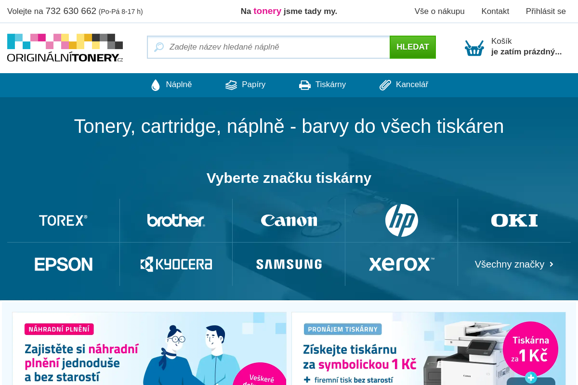Click the magnifier icon in the search bar
Image resolution: width=578 pixels, height=385 pixels.
(x=158, y=47)
